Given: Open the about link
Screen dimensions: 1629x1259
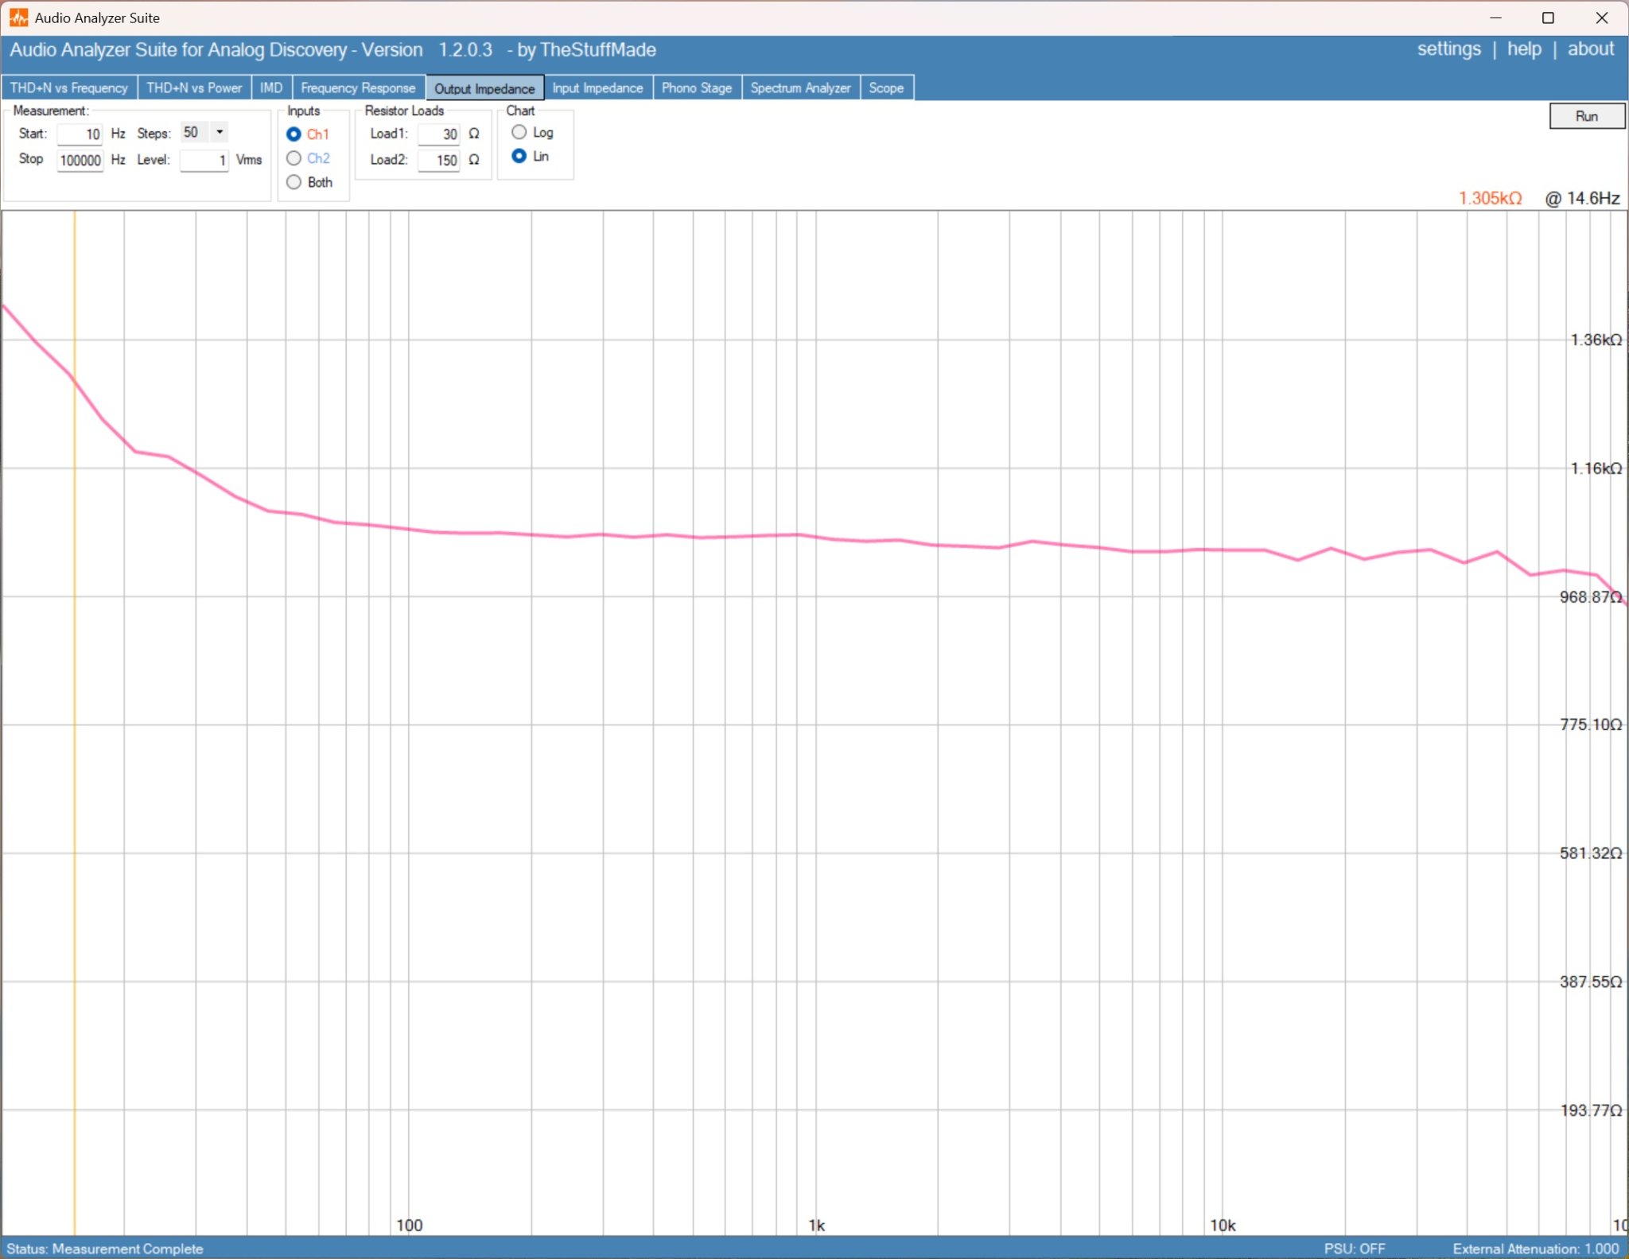Looking at the screenshot, I should pos(1591,49).
